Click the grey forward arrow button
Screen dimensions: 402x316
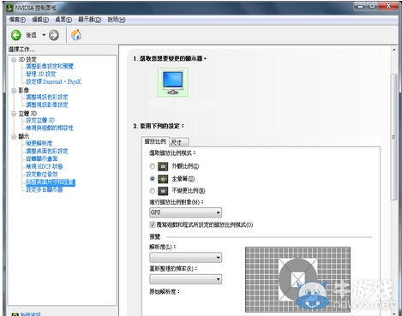pyautogui.click(x=54, y=35)
